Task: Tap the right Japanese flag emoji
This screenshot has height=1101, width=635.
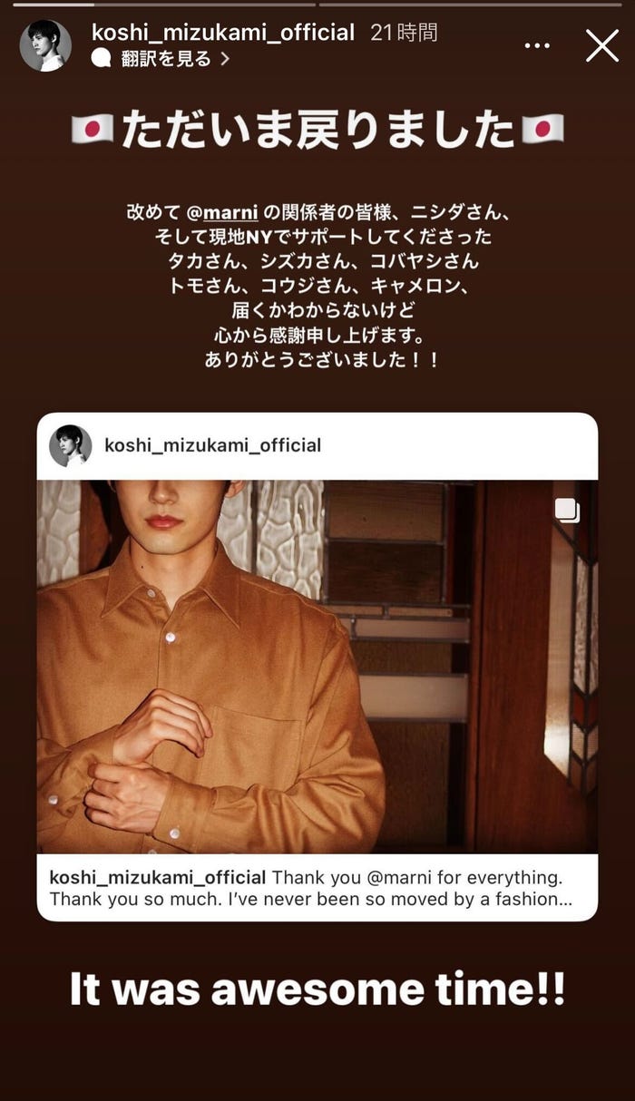Action: pos(542,130)
